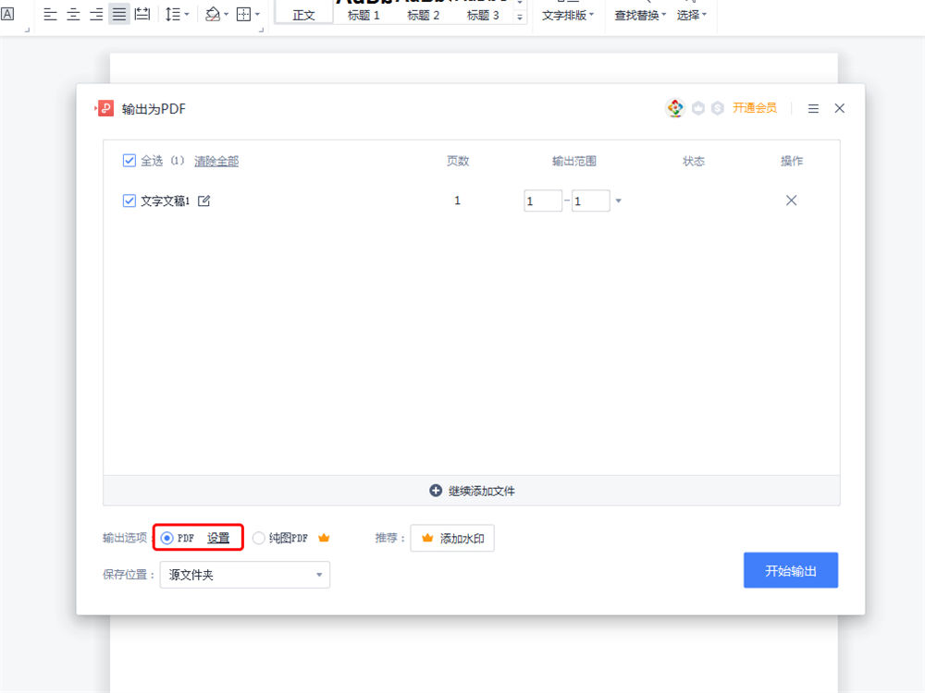The image size is (925, 693).
Task: Remove 文字文稿1 using the X in 操作 column
Action: point(791,201)
